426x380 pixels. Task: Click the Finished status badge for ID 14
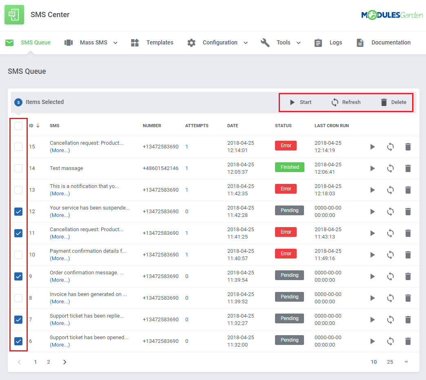pos(290,167)
